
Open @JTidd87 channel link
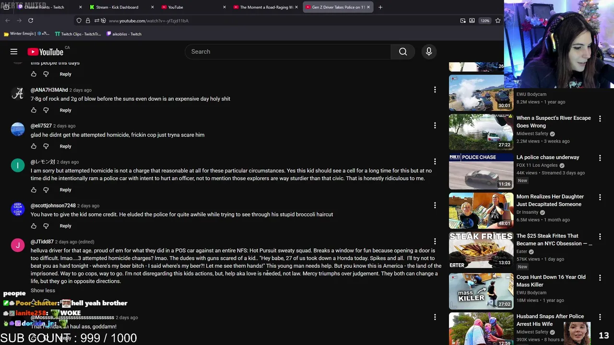pyautogui.click(x=42, y=241)
